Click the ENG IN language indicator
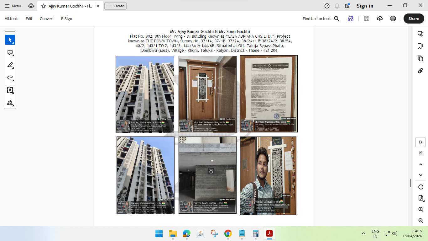 [375, 233]
